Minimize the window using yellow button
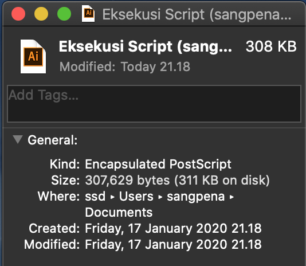 pyautogui.click(x=41, y=14)
